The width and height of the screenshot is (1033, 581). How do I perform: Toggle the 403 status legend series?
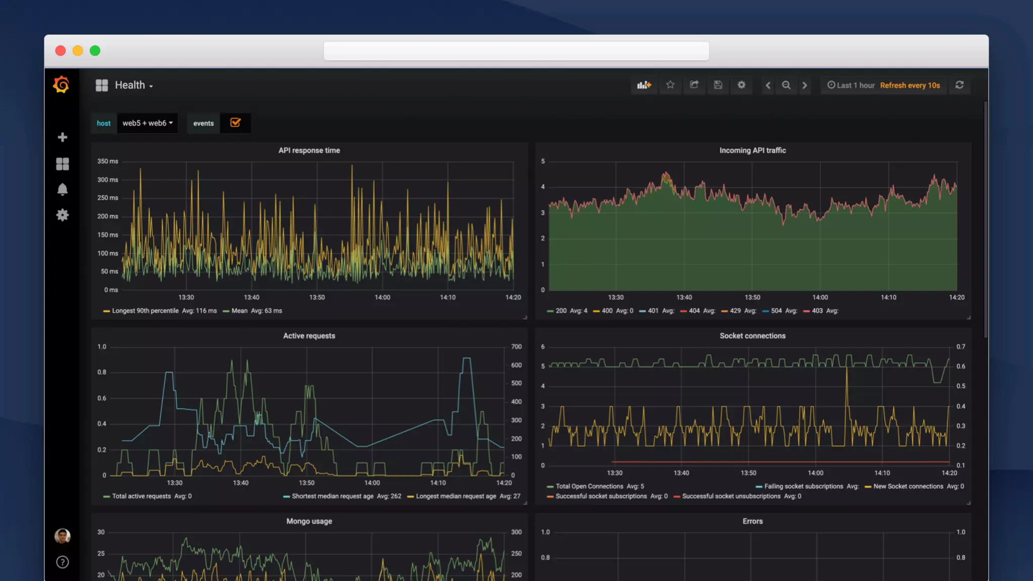[x=818, y=311]
